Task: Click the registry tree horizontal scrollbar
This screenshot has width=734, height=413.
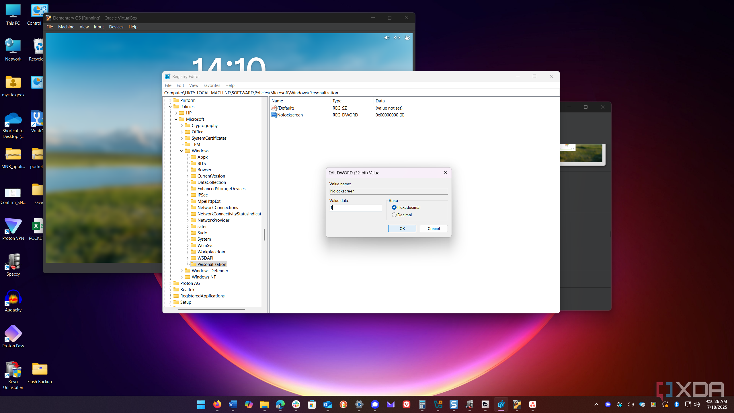Action: (211, 309)
